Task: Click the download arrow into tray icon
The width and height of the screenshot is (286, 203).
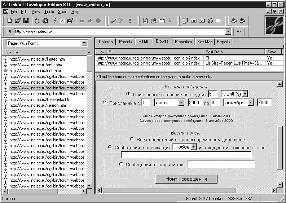Action: pyautogui.click(x=234, y=21)
